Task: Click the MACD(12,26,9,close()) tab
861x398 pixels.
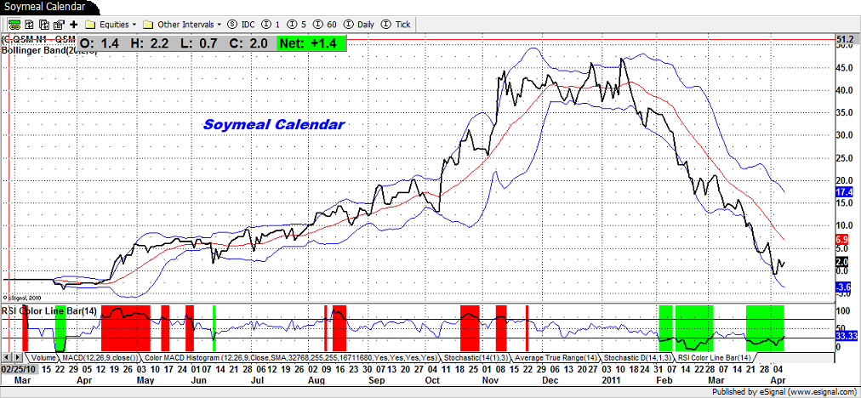Action: 99,357
